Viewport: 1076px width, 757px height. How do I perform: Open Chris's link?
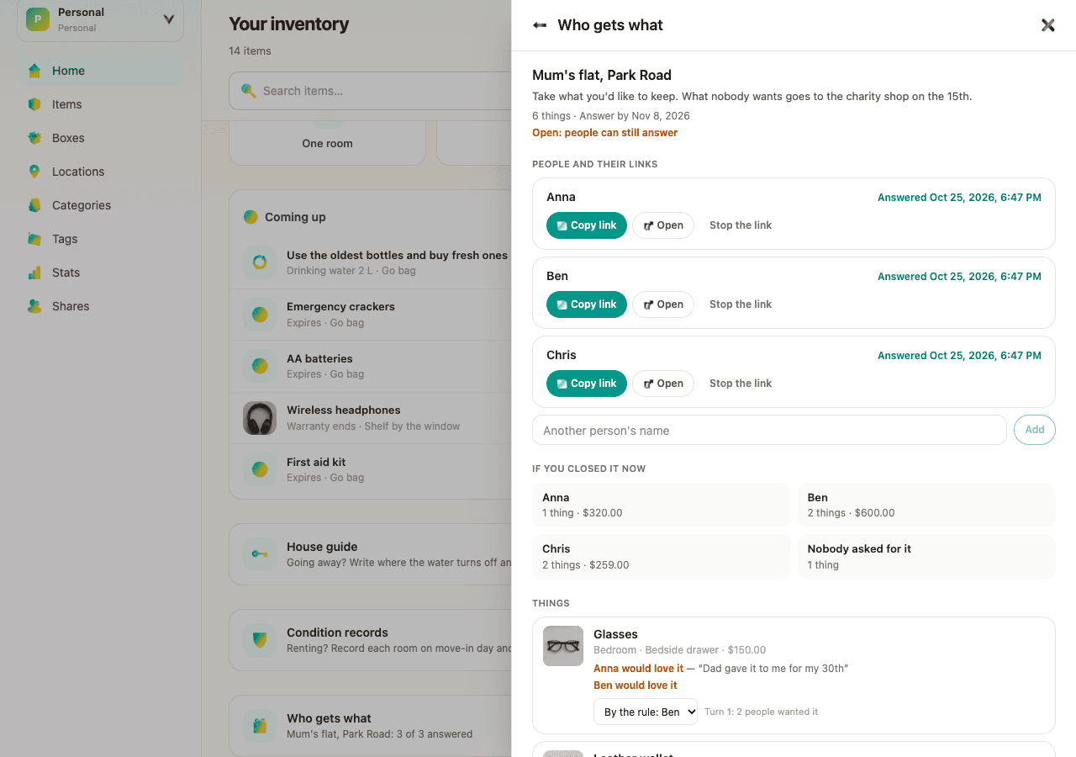click(663, 384)
